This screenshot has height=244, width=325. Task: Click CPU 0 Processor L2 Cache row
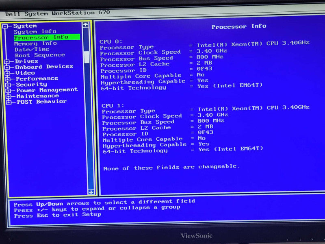click(x=156, y=64)
